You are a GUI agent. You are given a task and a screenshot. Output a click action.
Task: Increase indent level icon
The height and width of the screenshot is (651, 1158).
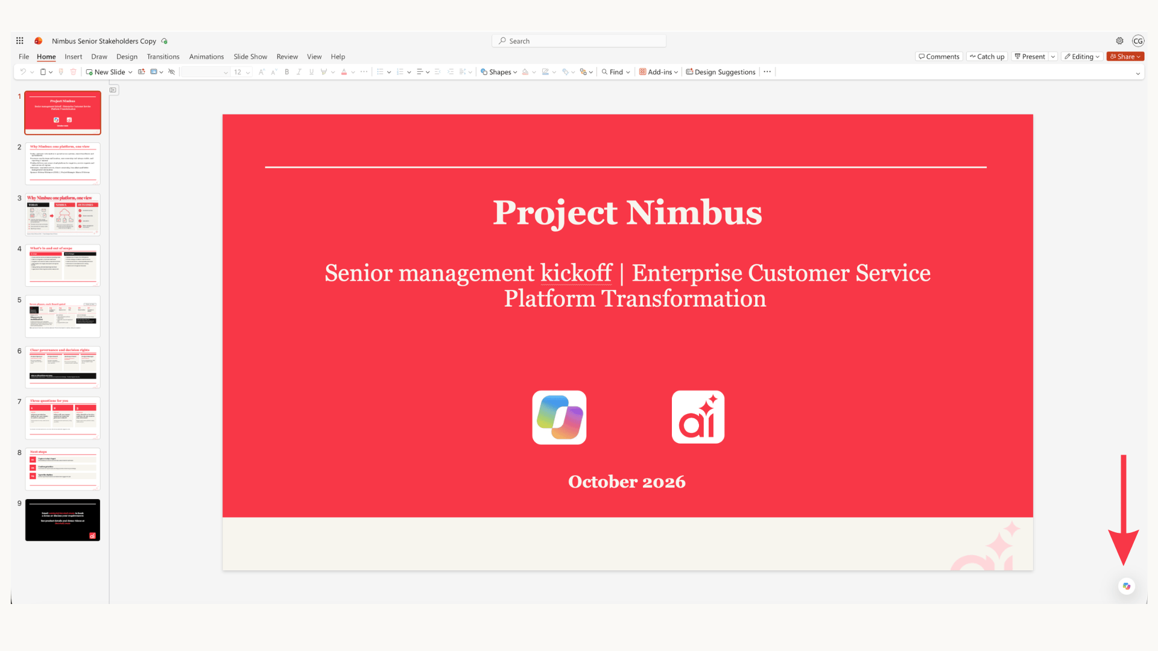pyautogui.click(x=451, y=72)
